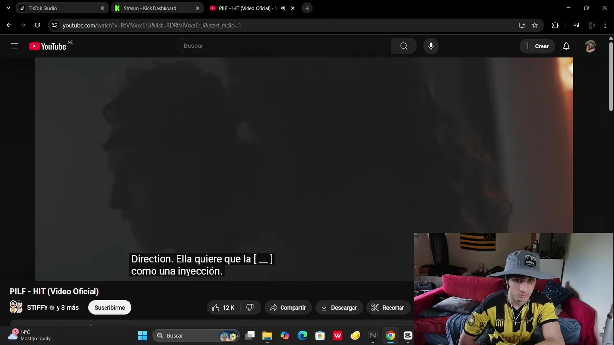Open the YouTube notifications bell
This screenshot has width=614, height=345.
click(566, 46)
